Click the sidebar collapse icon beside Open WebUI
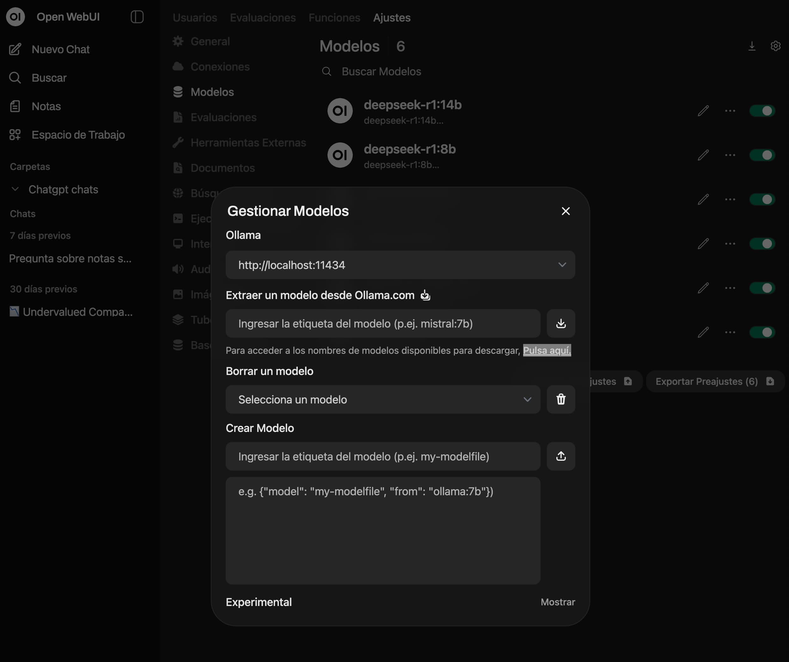This screenshot has width=789, height=662. 137,17
